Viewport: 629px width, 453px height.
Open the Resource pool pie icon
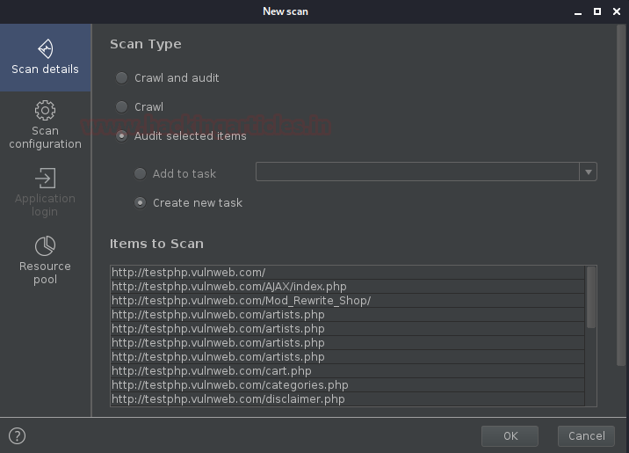click(x=45, y=245)
